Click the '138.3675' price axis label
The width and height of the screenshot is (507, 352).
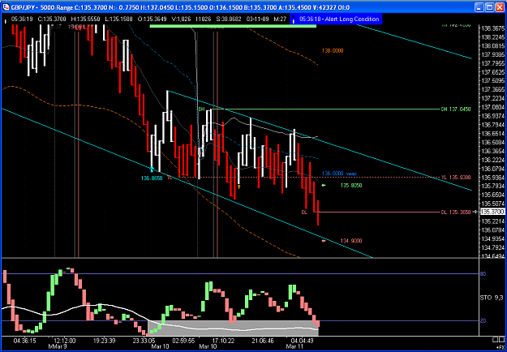pyautogui.click(x=492, y=28)
